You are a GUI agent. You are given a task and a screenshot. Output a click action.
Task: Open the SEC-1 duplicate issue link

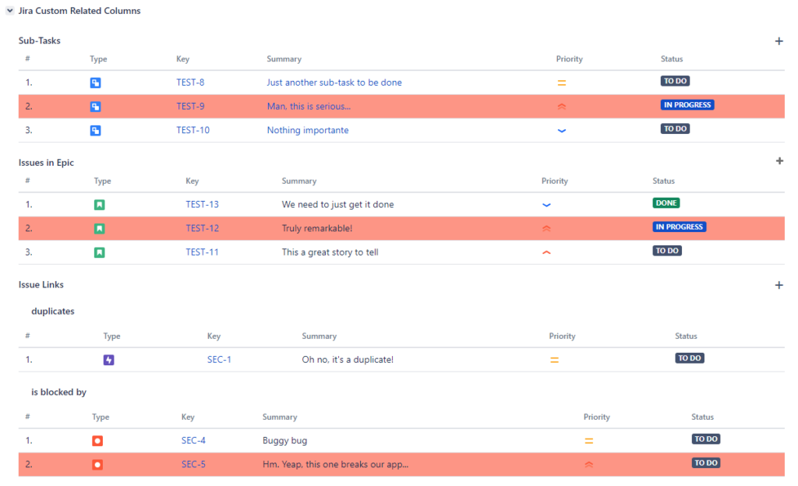click(219, 359)
